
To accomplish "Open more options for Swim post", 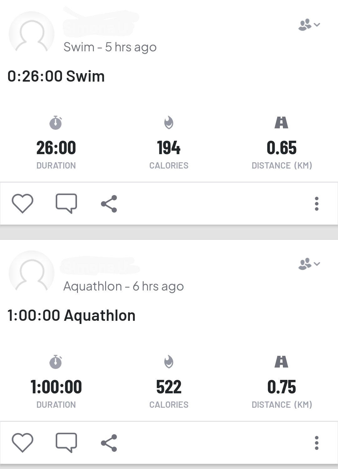I will (317, 204).
